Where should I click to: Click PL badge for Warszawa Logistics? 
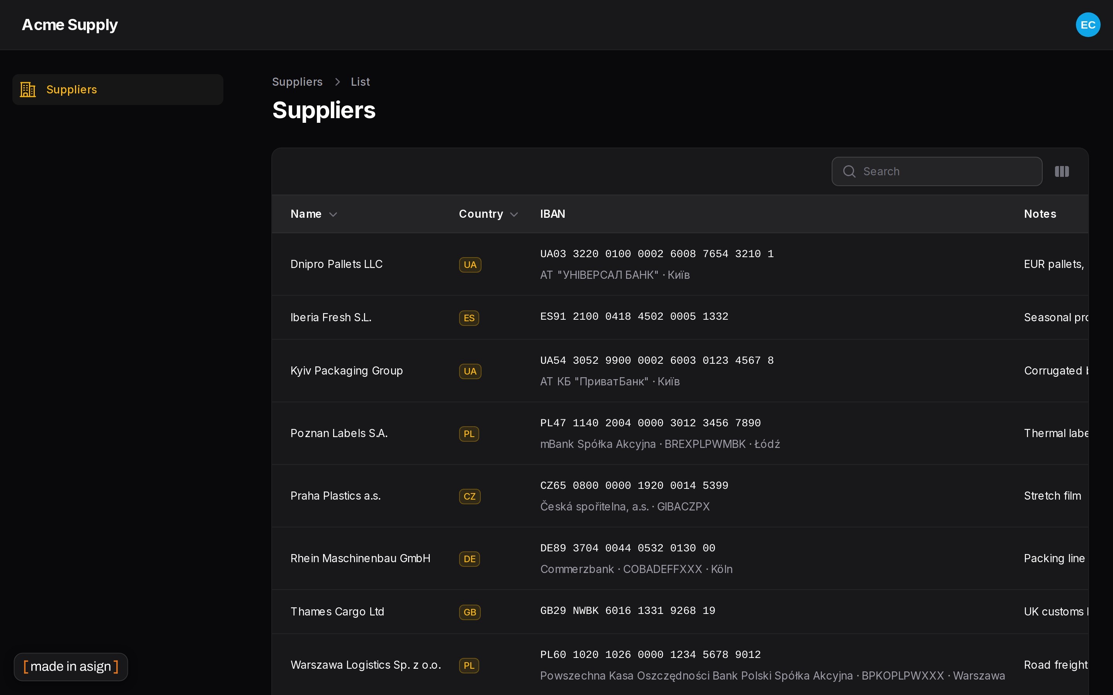coord(469,666)
